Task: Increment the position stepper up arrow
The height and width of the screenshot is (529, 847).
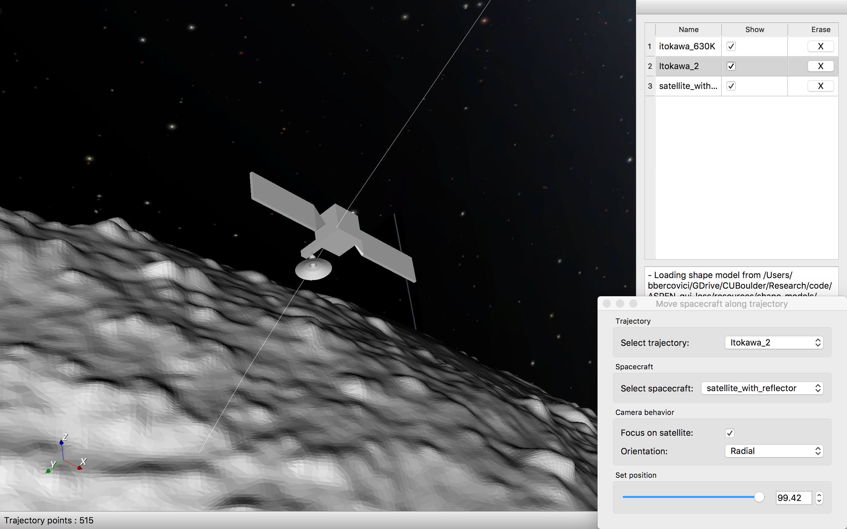Action: 819,494
